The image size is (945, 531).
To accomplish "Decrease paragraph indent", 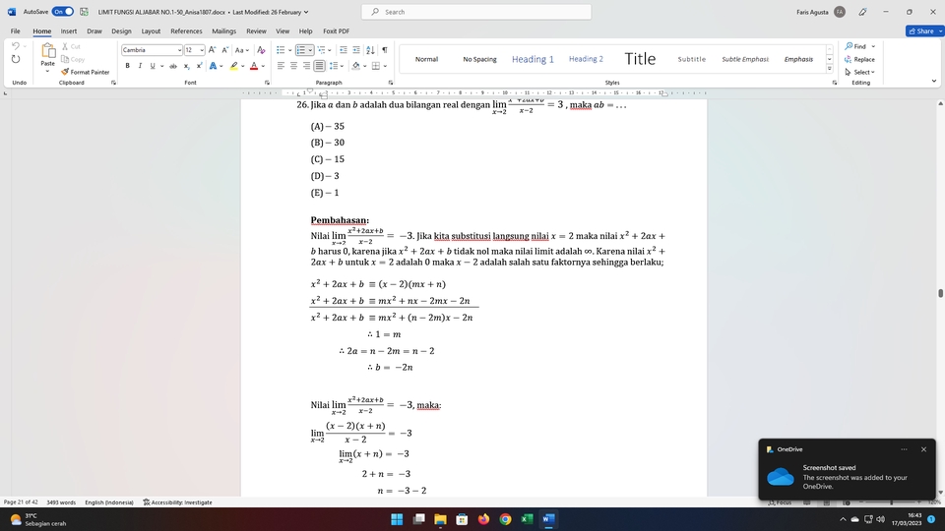I will tap(343, 50).
